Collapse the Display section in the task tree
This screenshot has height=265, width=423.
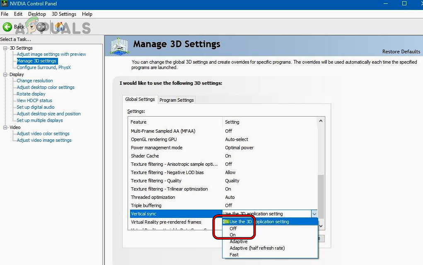click(x=5, y=74)
